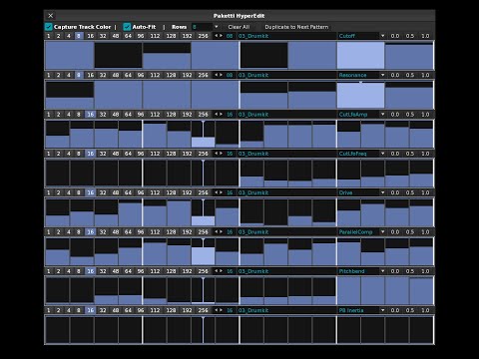Click the left arrow in the CutLfoAmp row
Image resolution: width=479 pixels, height=359 pixels.
coord(217,114)
